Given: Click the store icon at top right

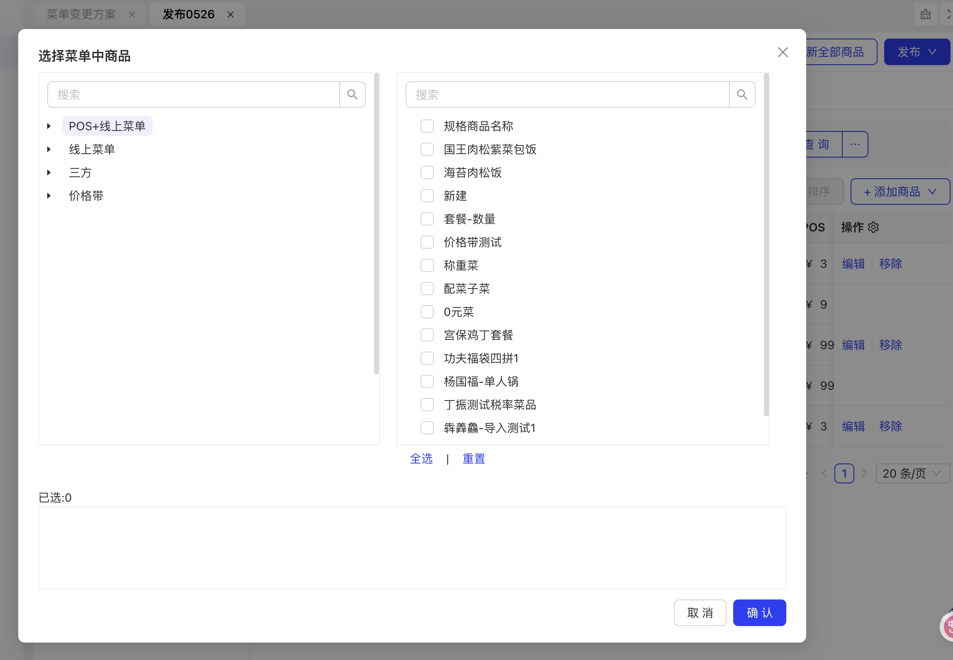Looking at the screenshot, I should [925, 15].
